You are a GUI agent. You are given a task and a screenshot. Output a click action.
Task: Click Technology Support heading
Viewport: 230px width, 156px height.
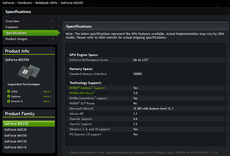pyautogui.click(x=85, y=83)
